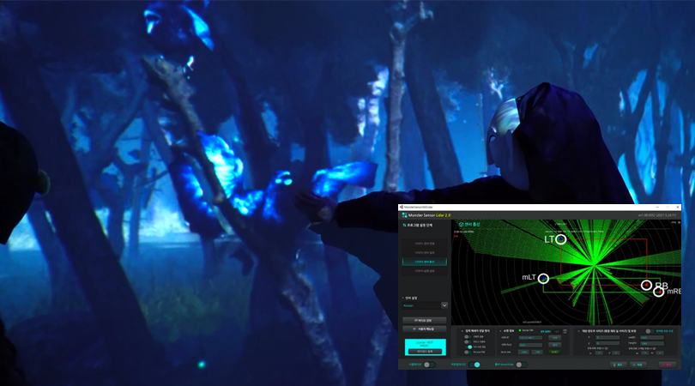Click the green button in sensor info panel
Screen dimensions: 695x386
pyautogui.click(x=554, y=352)
